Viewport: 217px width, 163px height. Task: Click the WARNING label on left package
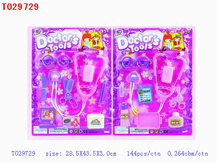[58, 130]
